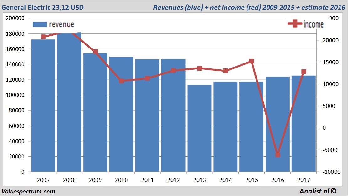Click the left axis value 80000
This screenshot has width=348, height=196.
coord(17,110)
